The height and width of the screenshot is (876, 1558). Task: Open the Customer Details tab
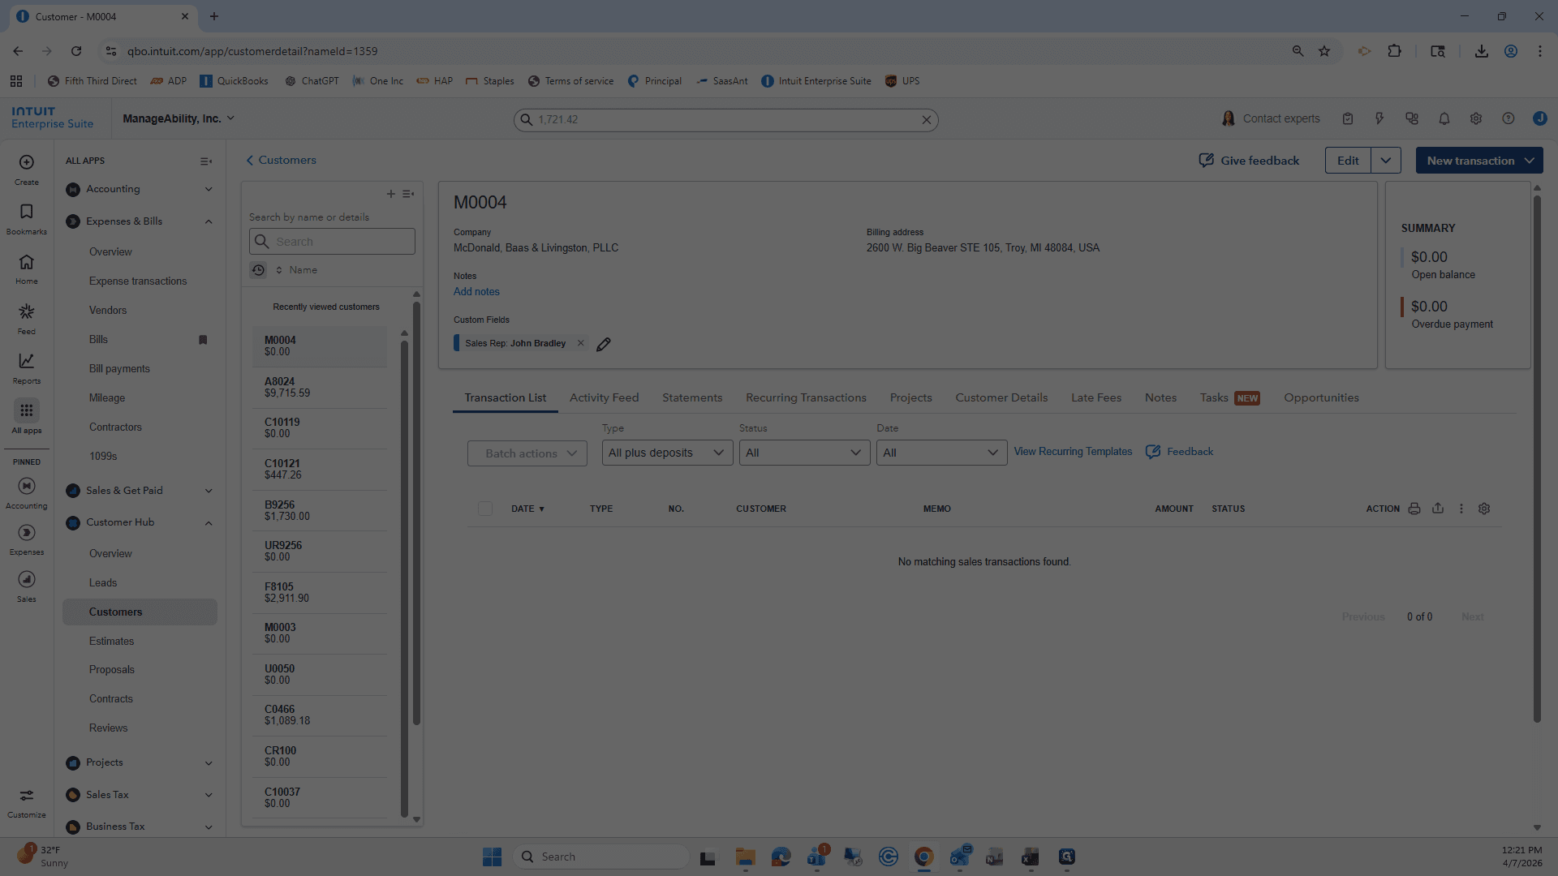point(1001,397)
